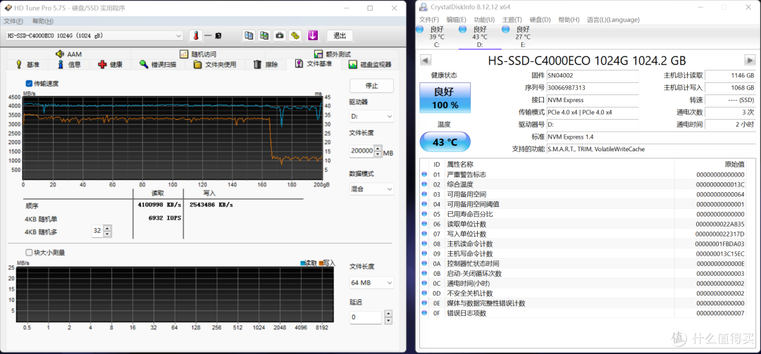
Task: Switch to the 错误扫描 tab
Action: click(158, 65)
